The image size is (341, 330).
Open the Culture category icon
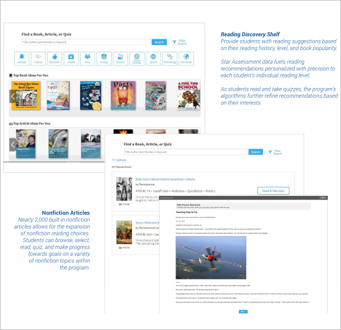pos(38,58)
